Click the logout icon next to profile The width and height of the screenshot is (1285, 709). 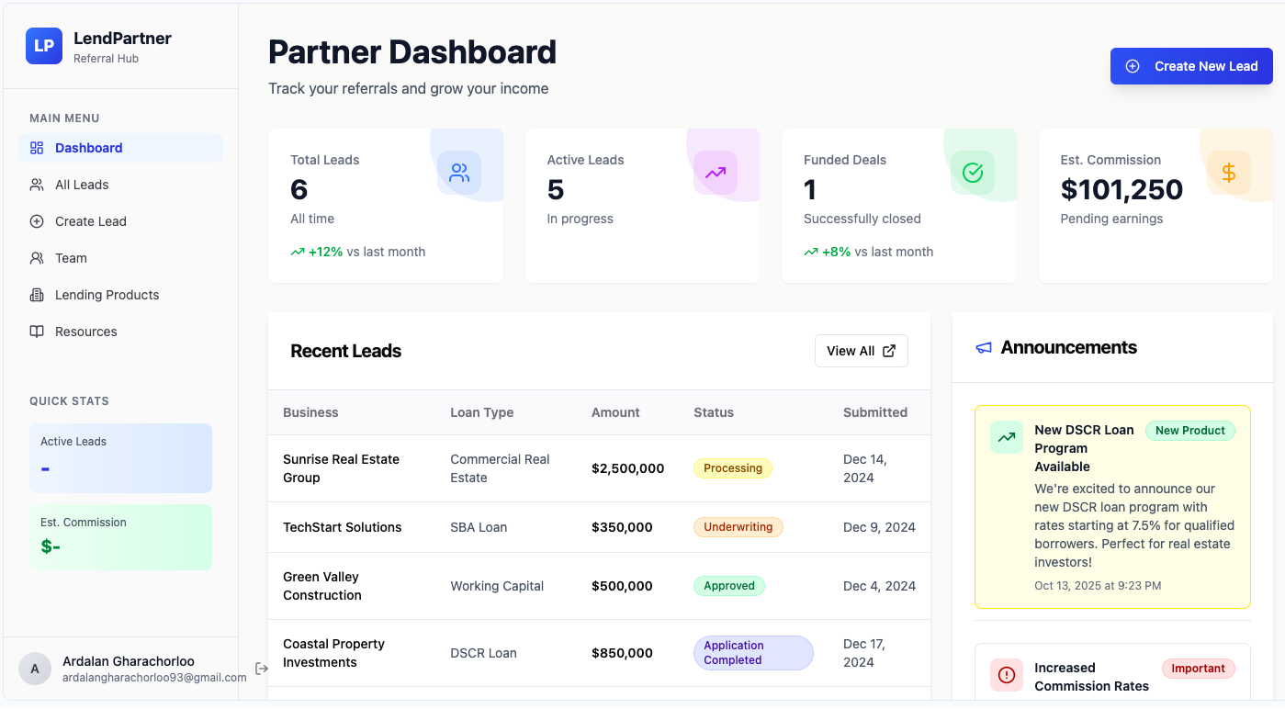point(262,669)
